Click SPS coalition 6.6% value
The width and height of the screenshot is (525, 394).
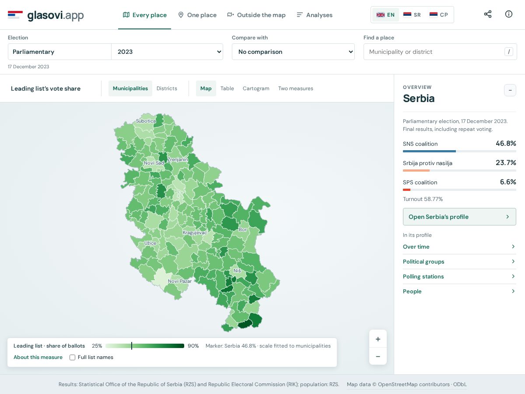pos(508,182)
